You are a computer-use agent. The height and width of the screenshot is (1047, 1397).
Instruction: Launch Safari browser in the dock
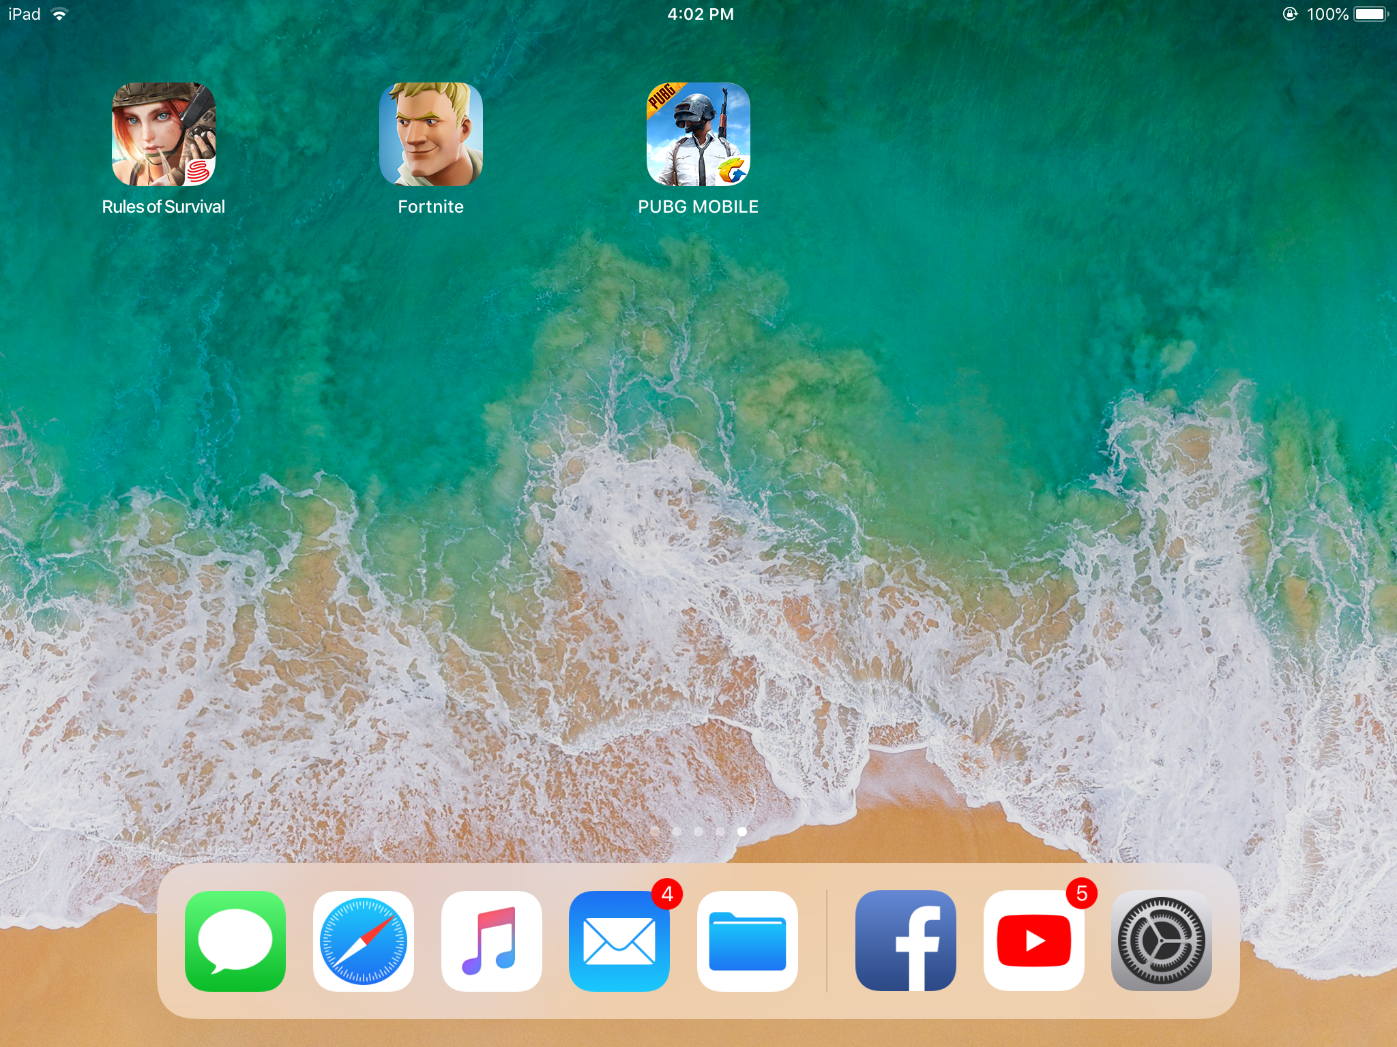pyautogui.click(x=364, y=941)
